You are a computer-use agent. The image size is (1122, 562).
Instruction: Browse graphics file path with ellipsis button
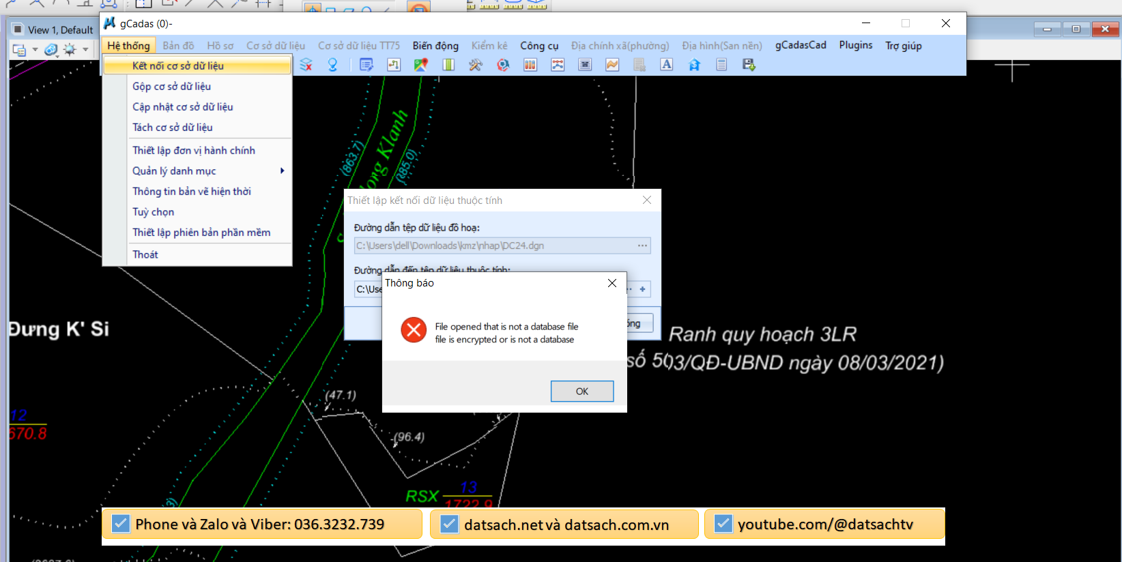[642, 246]
